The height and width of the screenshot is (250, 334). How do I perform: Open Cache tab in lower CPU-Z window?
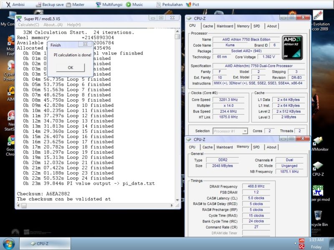pos(207,147)
